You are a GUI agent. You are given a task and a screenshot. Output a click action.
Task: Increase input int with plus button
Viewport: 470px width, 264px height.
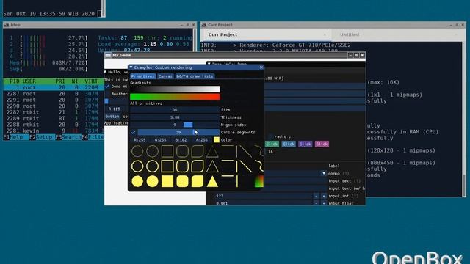(x=324, y=196)
